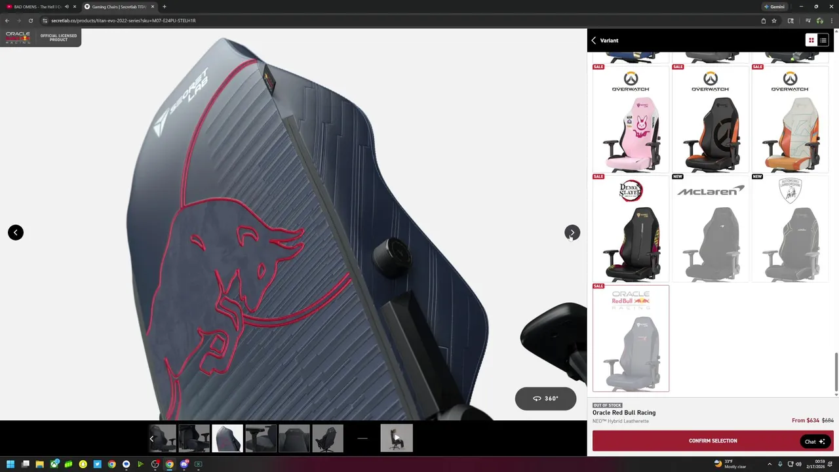Open the weather widget showing 33°F
Image resolution: width=839 pixels, height=472 pixels.
tap(731, 464)
